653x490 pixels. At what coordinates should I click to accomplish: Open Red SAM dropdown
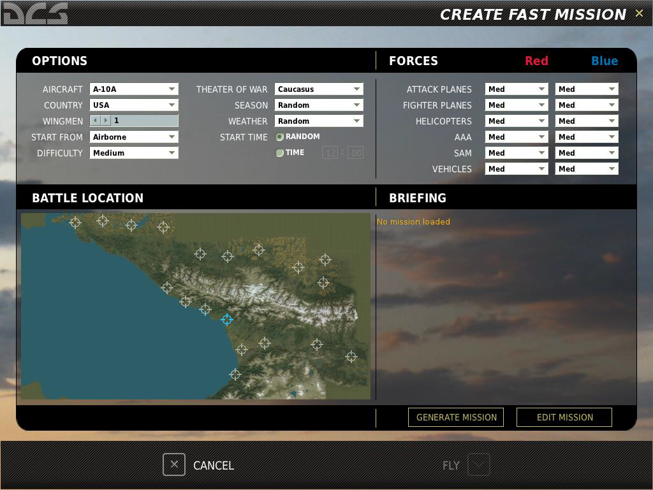[517, 152]
